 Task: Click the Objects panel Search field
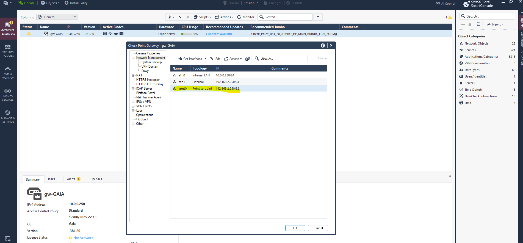487,16
